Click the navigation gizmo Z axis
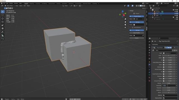179x100 pixels. pyautogui.click(x=123, y=11)
